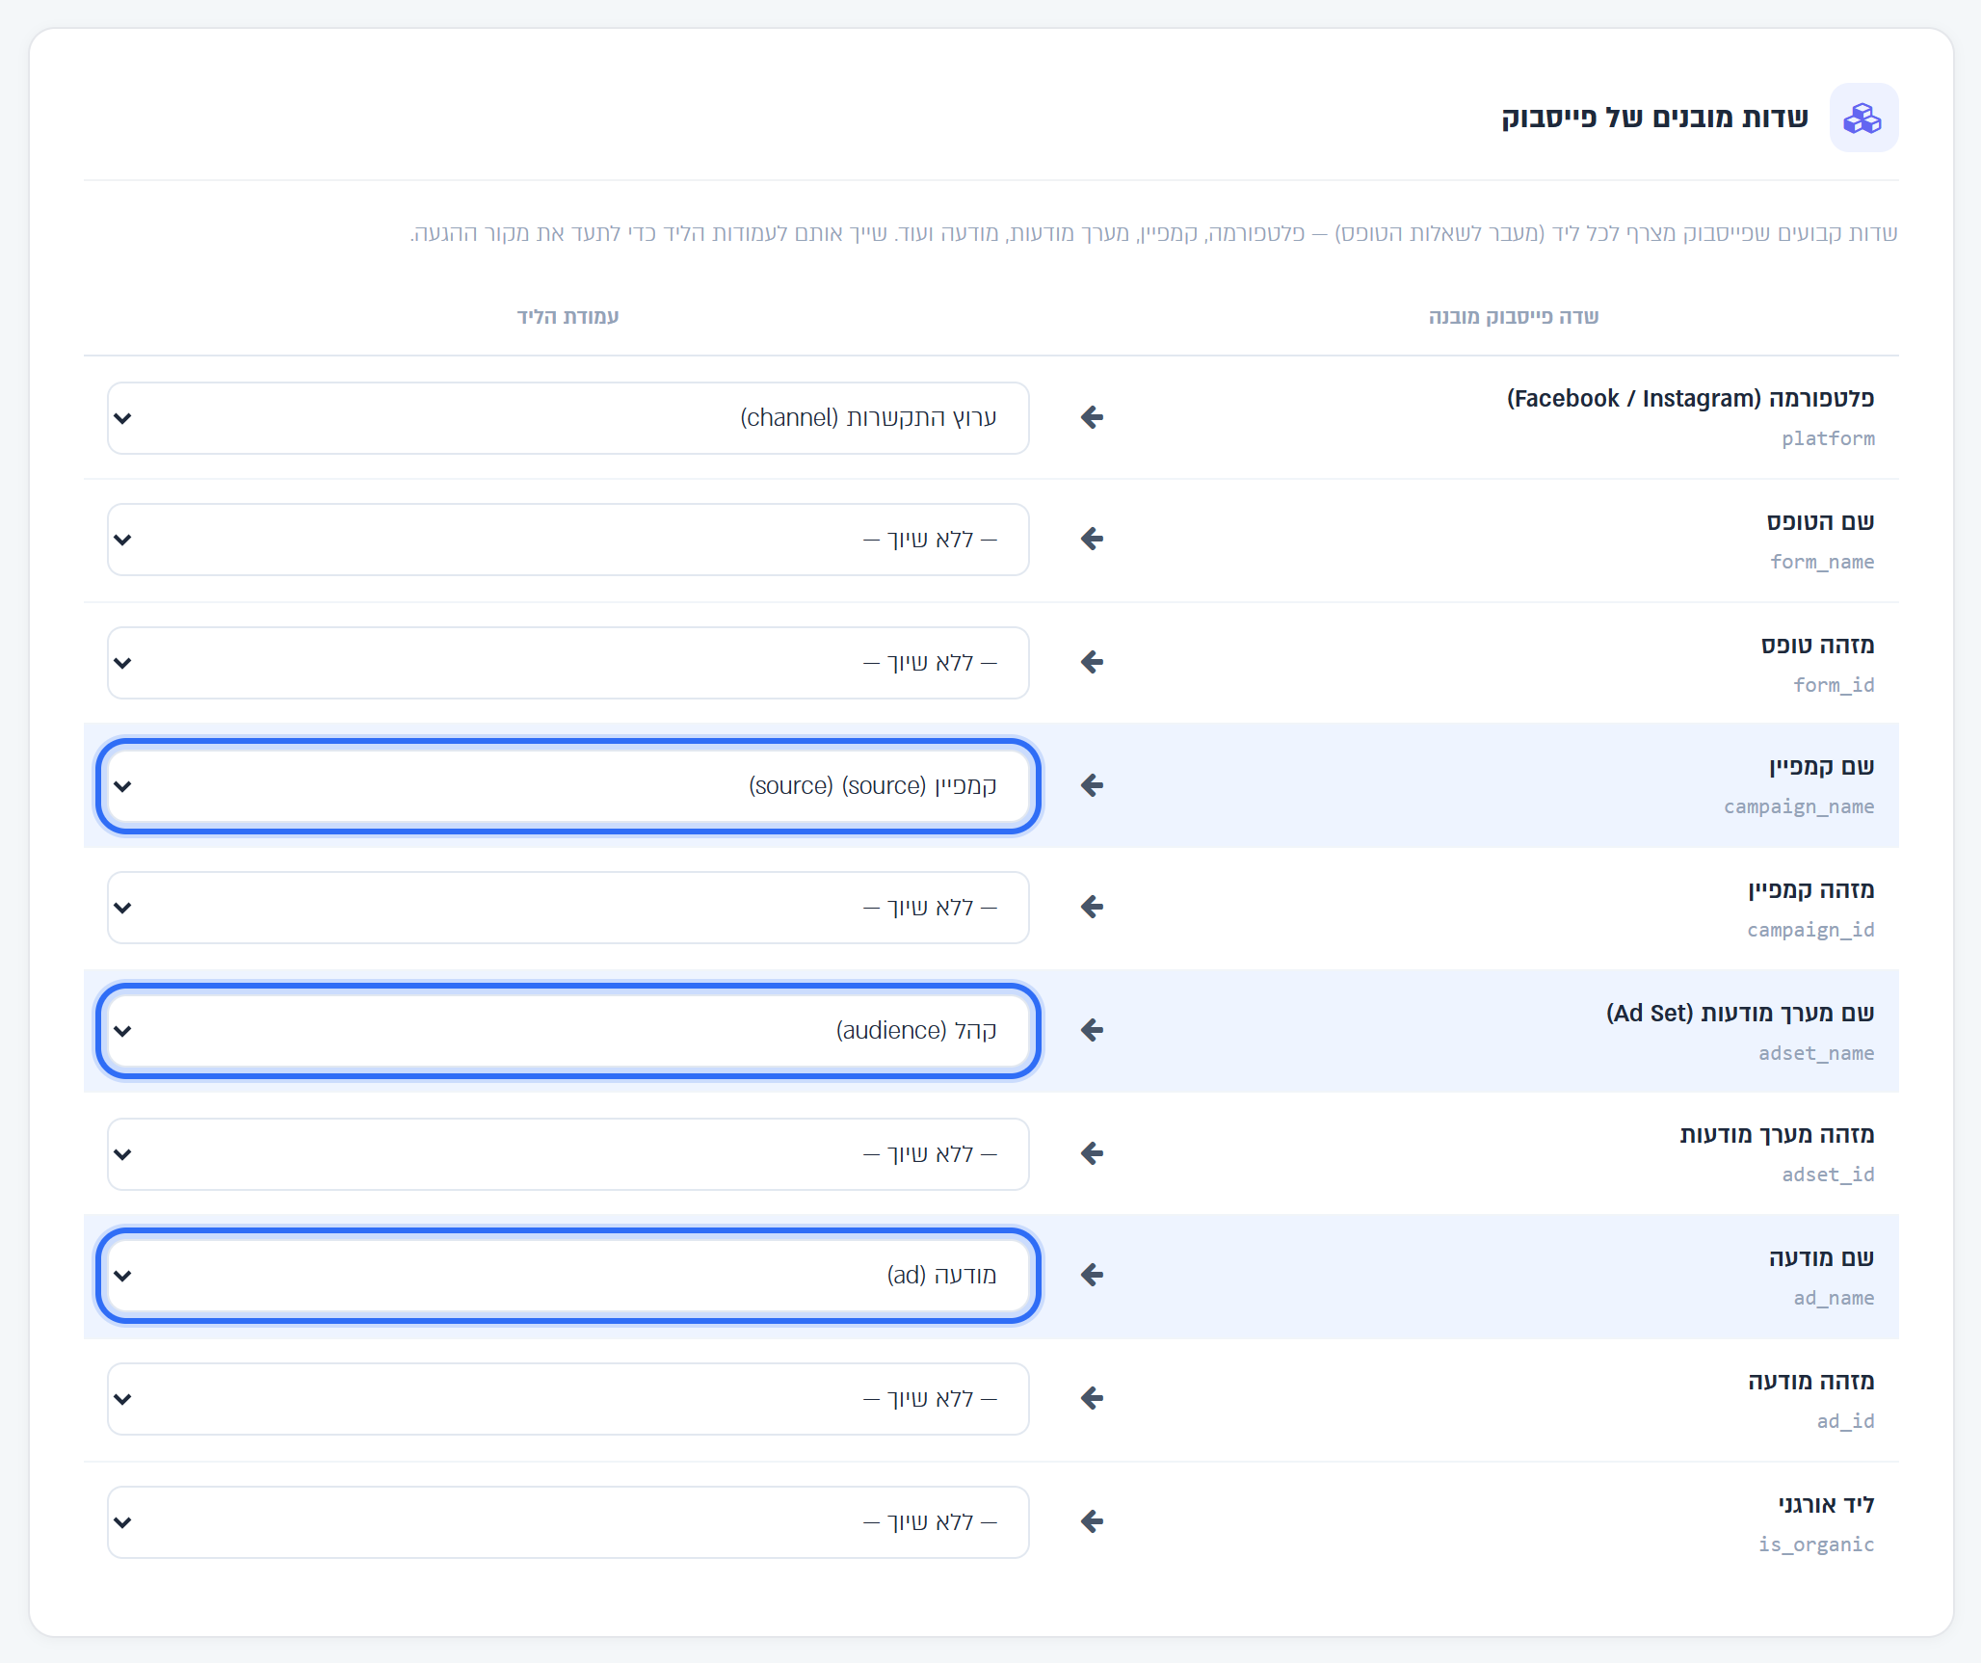
Task: Open the ad_id column mapping dropdown
Action: 568,1399
